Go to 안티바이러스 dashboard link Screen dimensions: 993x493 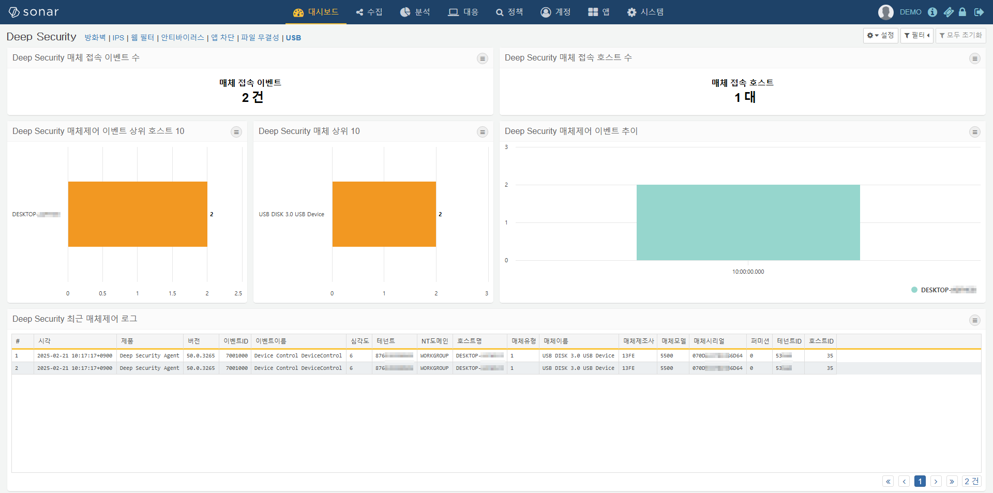(183, 38)
